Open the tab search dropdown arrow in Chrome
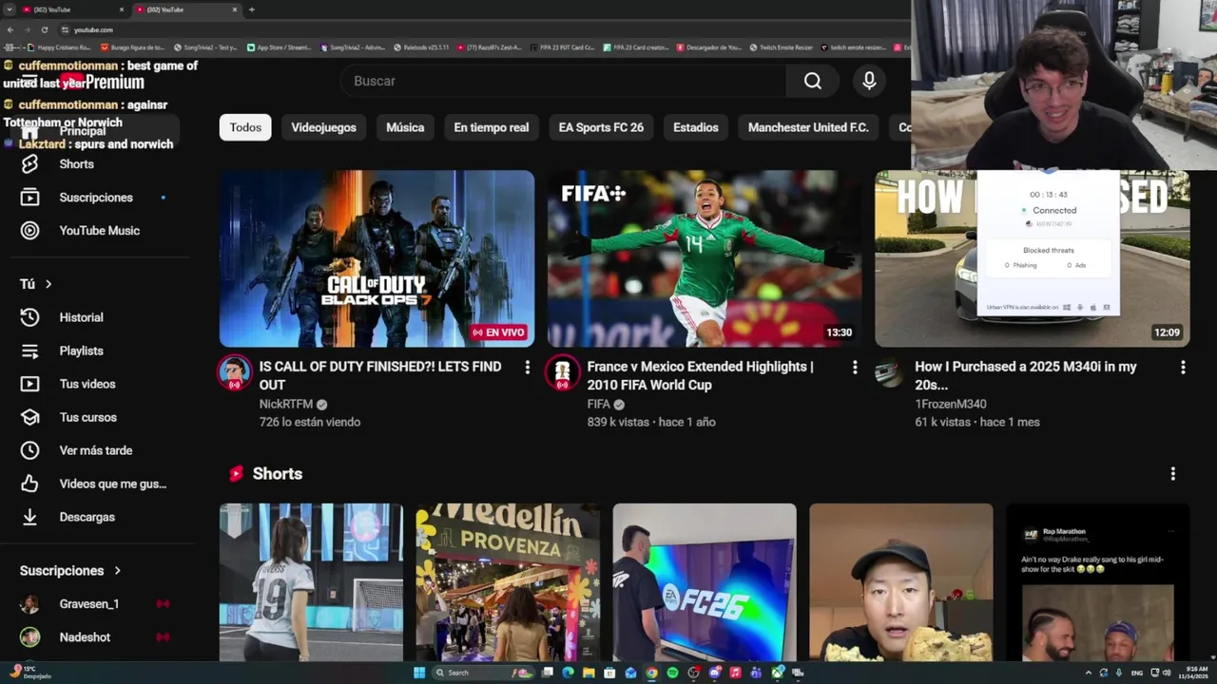This screenshot has width=1217, height=684. [9, 9]
